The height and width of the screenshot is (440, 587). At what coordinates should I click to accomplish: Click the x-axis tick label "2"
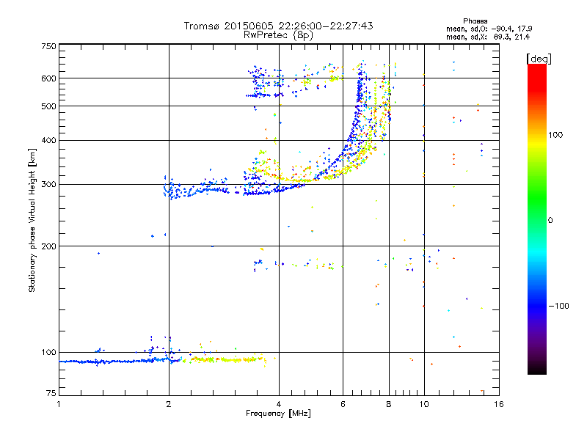pyautogui.click(x=169, y=404)
